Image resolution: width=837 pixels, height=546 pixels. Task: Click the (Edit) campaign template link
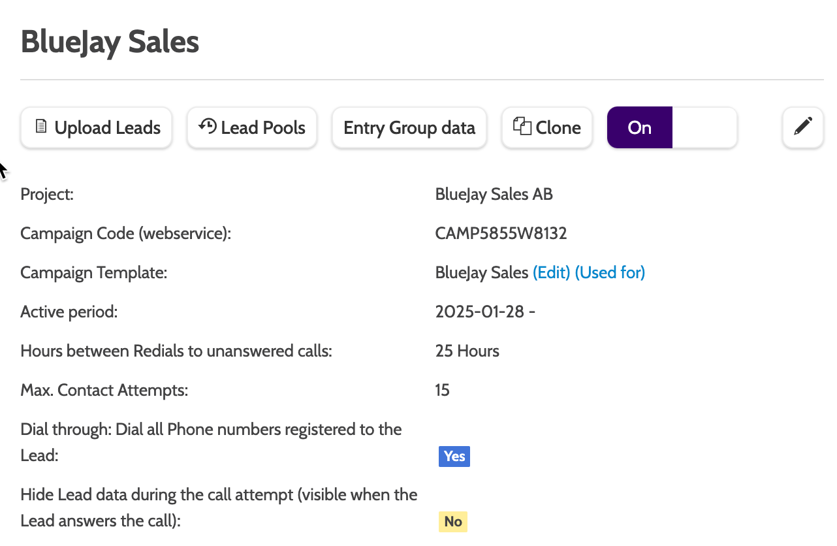[552, 272]
